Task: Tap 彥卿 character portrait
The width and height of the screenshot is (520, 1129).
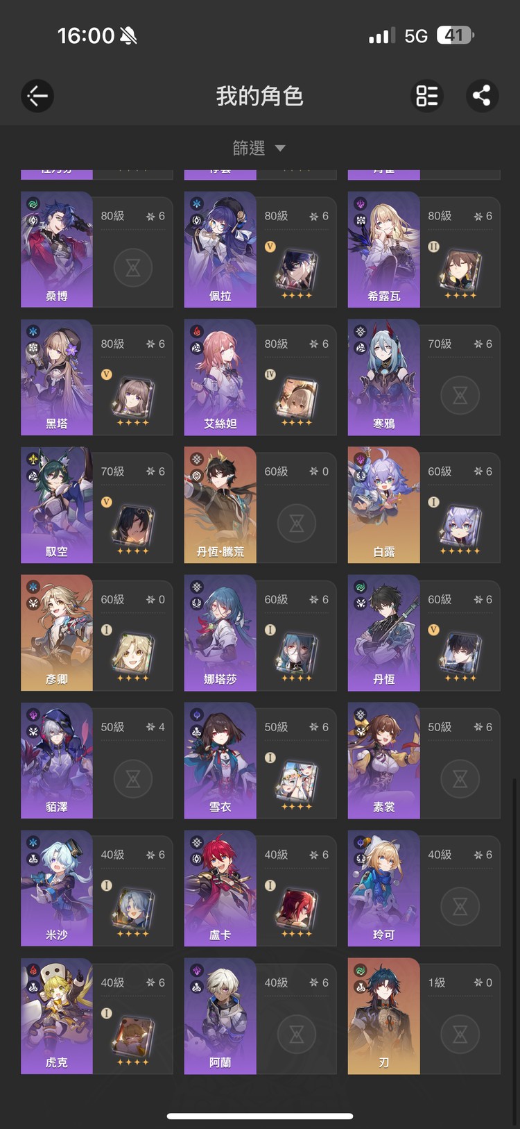Action: click(x=57, y=633)
